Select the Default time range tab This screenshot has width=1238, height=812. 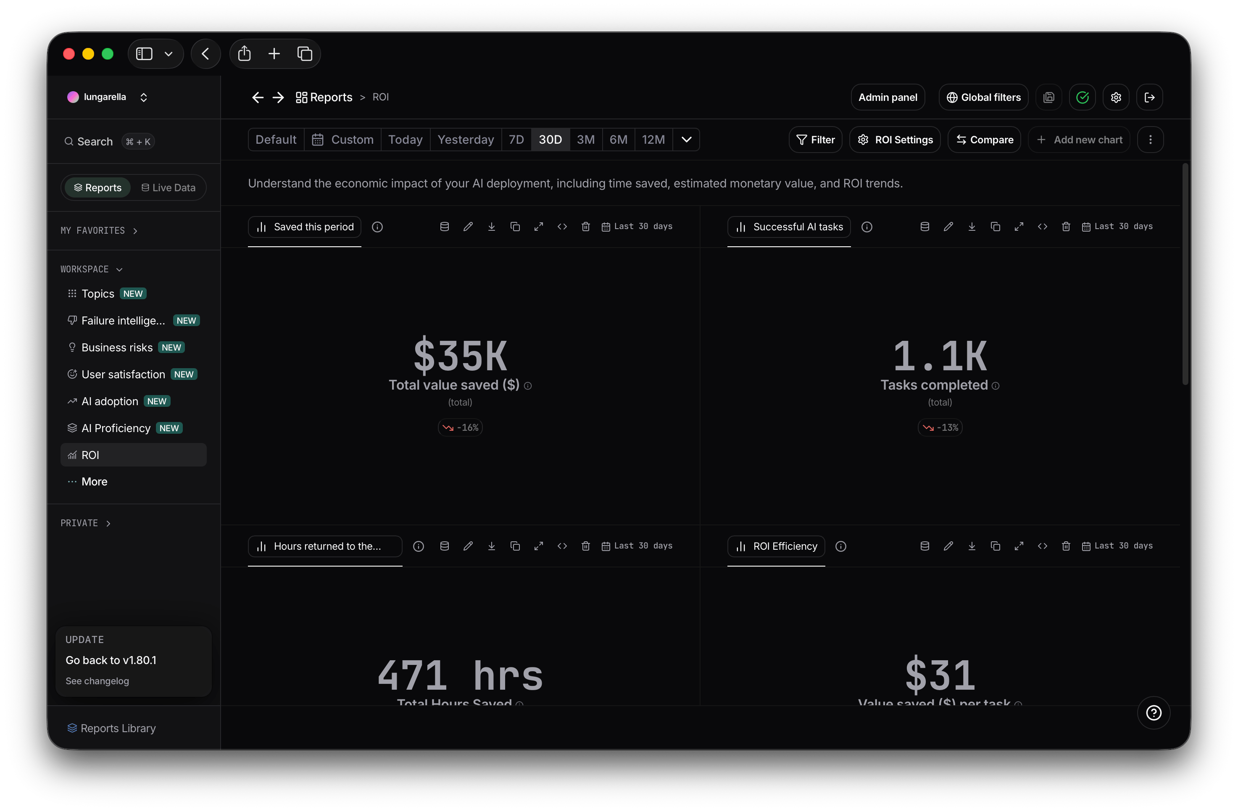click(276, 140)
